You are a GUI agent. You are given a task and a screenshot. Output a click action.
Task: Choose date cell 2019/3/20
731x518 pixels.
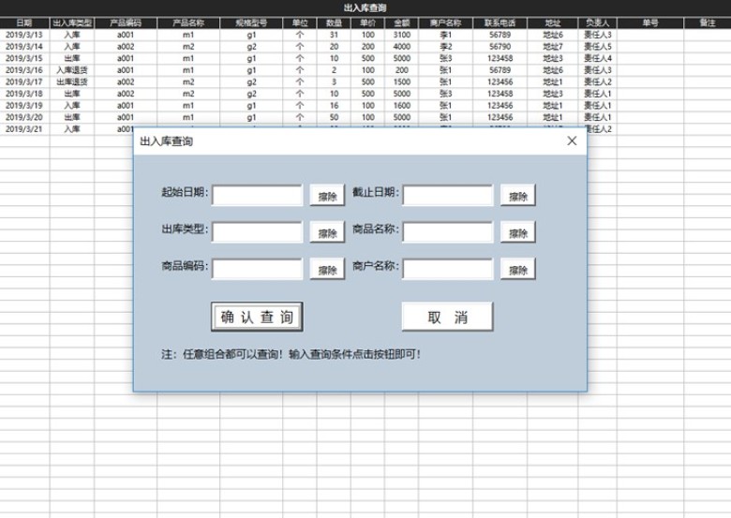24,117
